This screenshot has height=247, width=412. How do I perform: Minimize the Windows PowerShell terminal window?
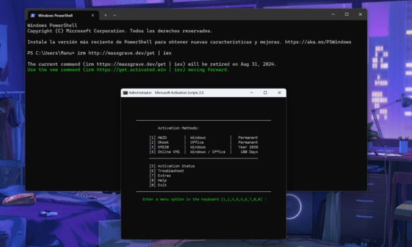(x=333, y=14)
